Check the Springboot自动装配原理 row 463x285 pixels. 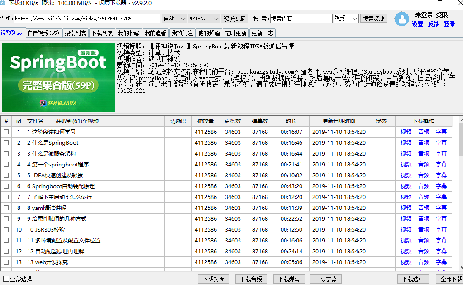[x=6, y=186]
